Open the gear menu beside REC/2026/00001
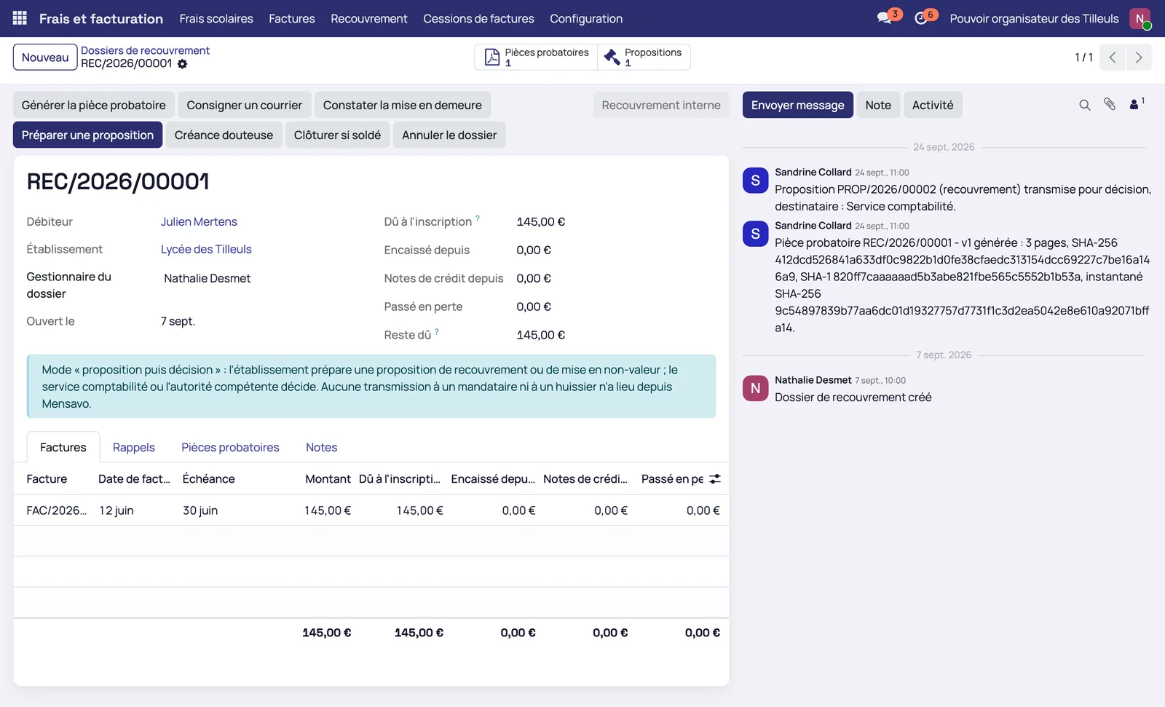1165x707 pixels. tap(183, 64)
